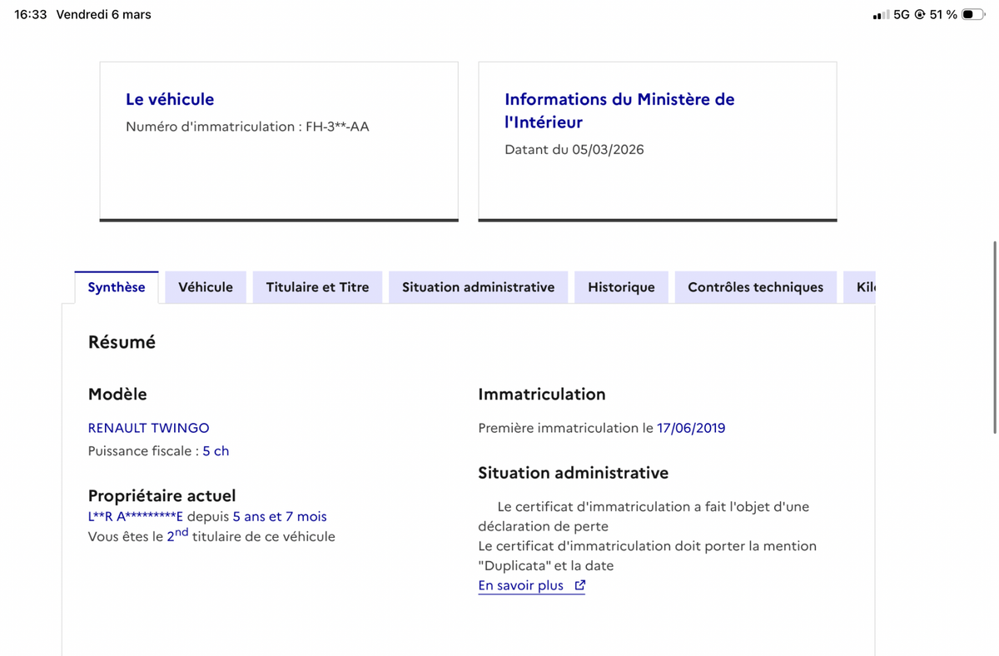The image size is (999, 656).
Task: Switch to the Véhicule tab
Action: (206, 287)
